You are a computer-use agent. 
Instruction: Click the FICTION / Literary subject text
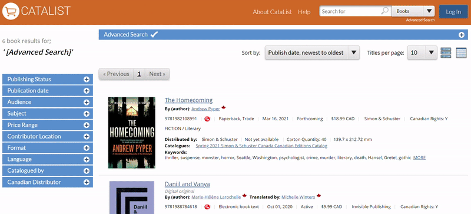183,129
